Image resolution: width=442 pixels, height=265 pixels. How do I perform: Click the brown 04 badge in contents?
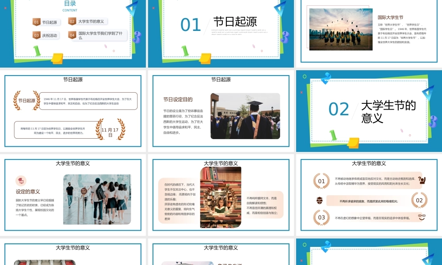pyautogui.click(x=72, y=34)
